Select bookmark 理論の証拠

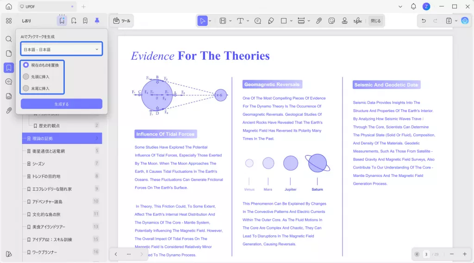[x=62, y=138]
